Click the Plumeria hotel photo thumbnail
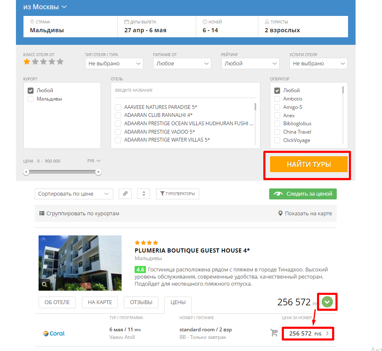The image size is (382, 351). click(x=80, y=263)
